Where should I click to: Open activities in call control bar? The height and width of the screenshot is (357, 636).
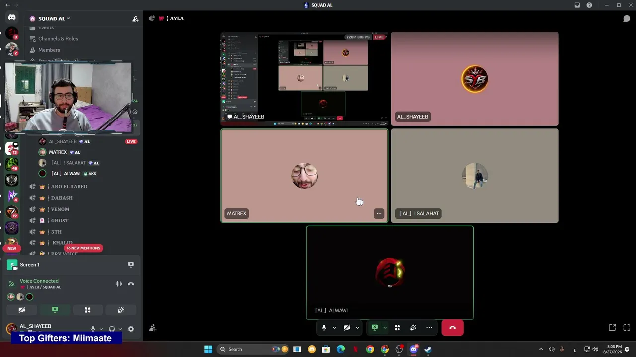click(397, 328)
